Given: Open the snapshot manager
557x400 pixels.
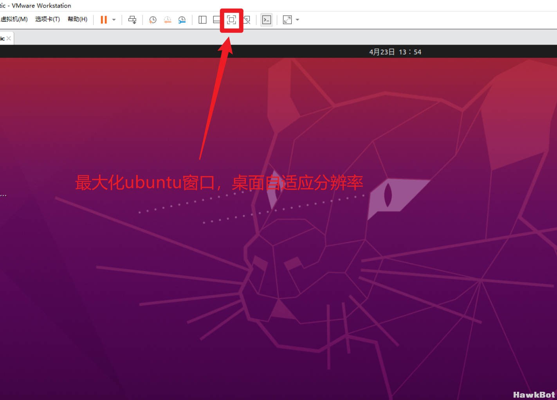Looking at the screenshot, I should tap(182, 20).
